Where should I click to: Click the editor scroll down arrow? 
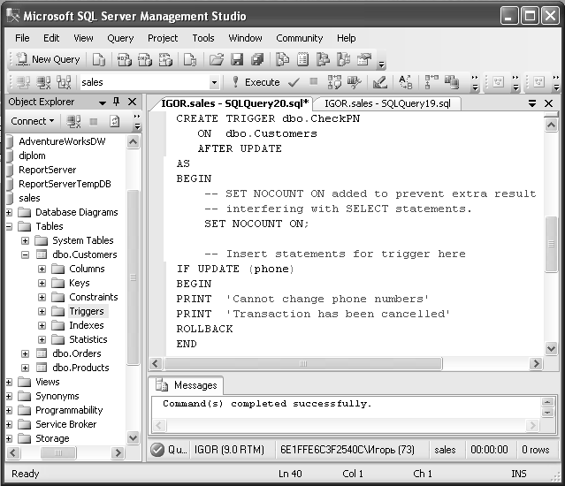551,348
